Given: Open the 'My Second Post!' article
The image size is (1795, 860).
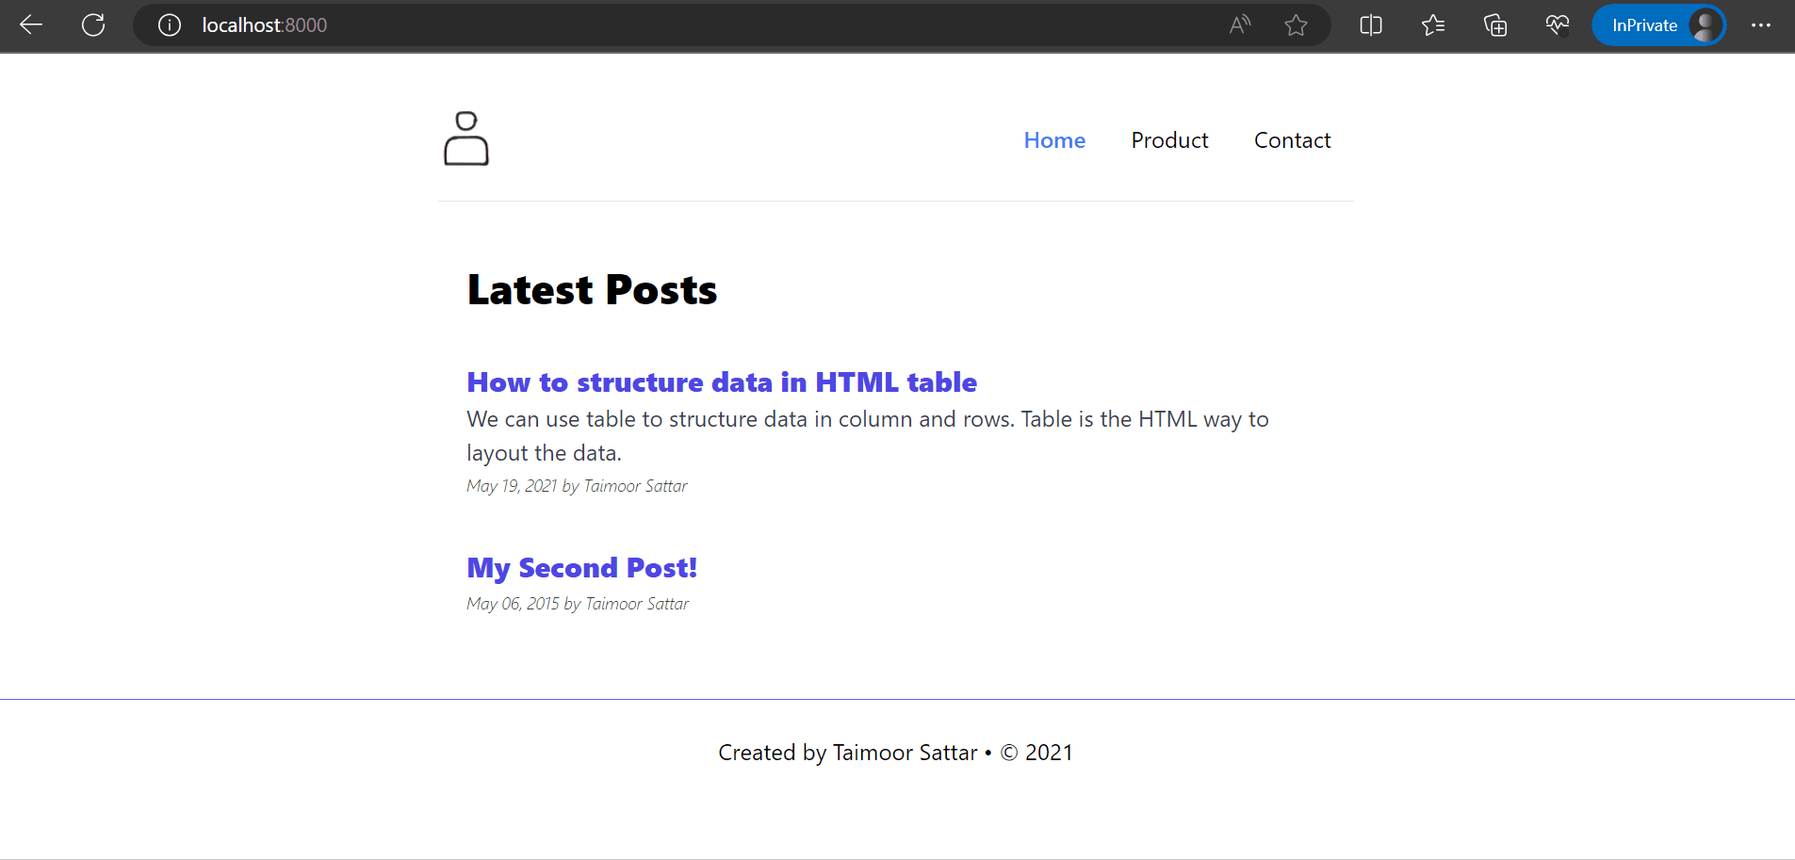Looking at the screenshot, I should [581, 567].
